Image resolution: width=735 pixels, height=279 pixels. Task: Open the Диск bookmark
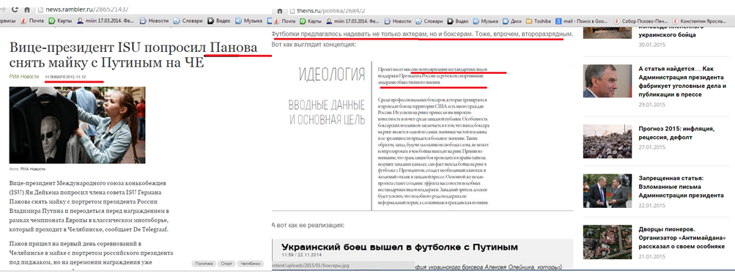[512, 21]
